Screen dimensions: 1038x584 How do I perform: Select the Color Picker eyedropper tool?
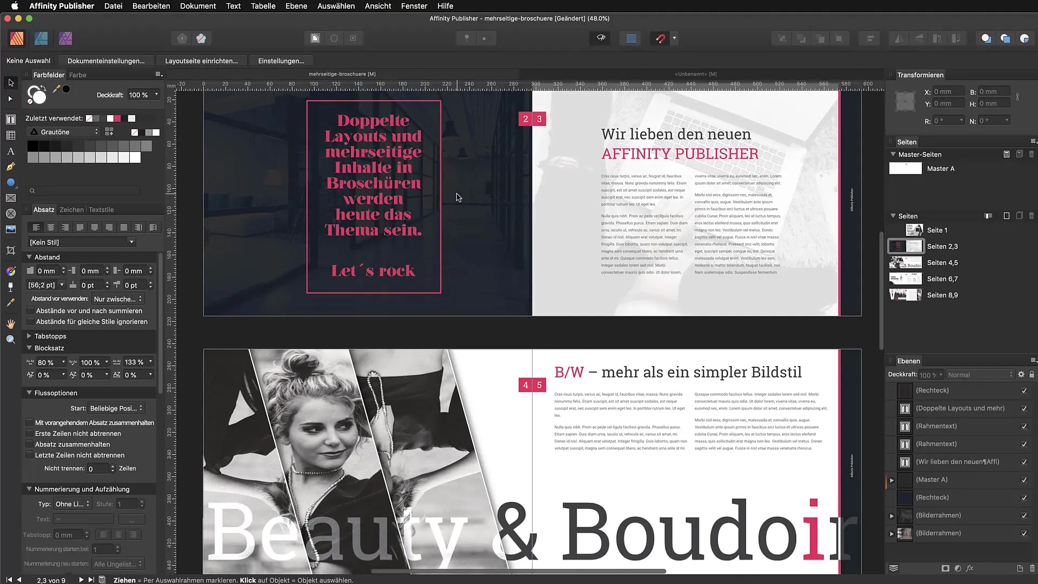click(x=10, y=303)
